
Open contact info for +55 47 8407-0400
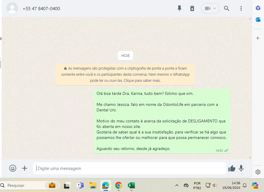coord(41,9)
